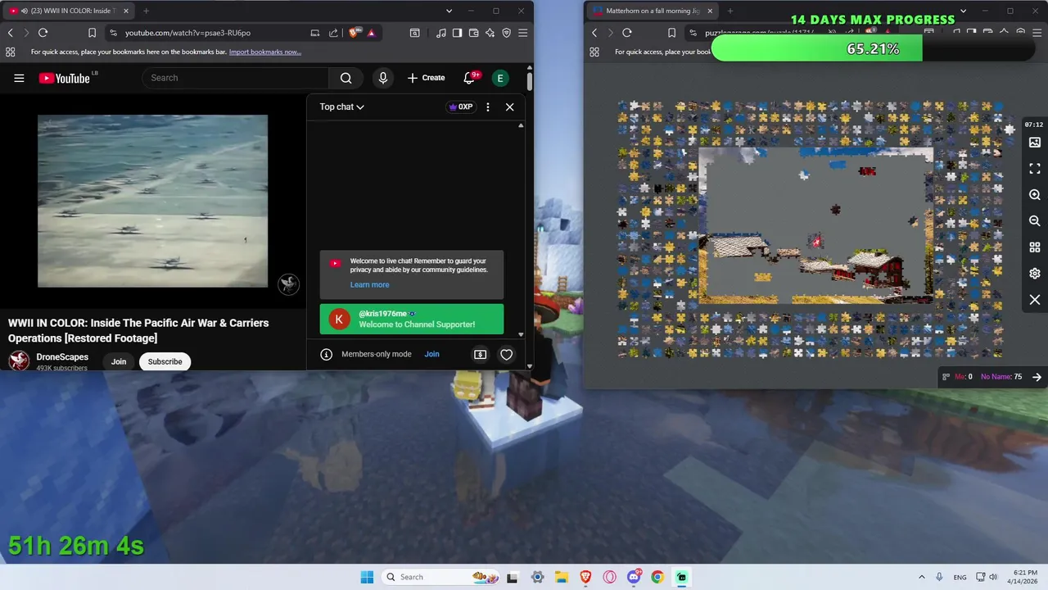The height and width of the screenshot is (590, 1048).
Task: Show hidden system tray icons
Action: 921,577
